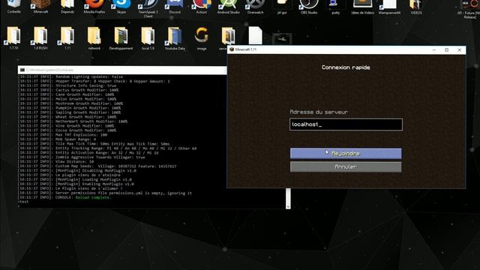Focus the Adresse du serveur input field

tap(346, 124)
